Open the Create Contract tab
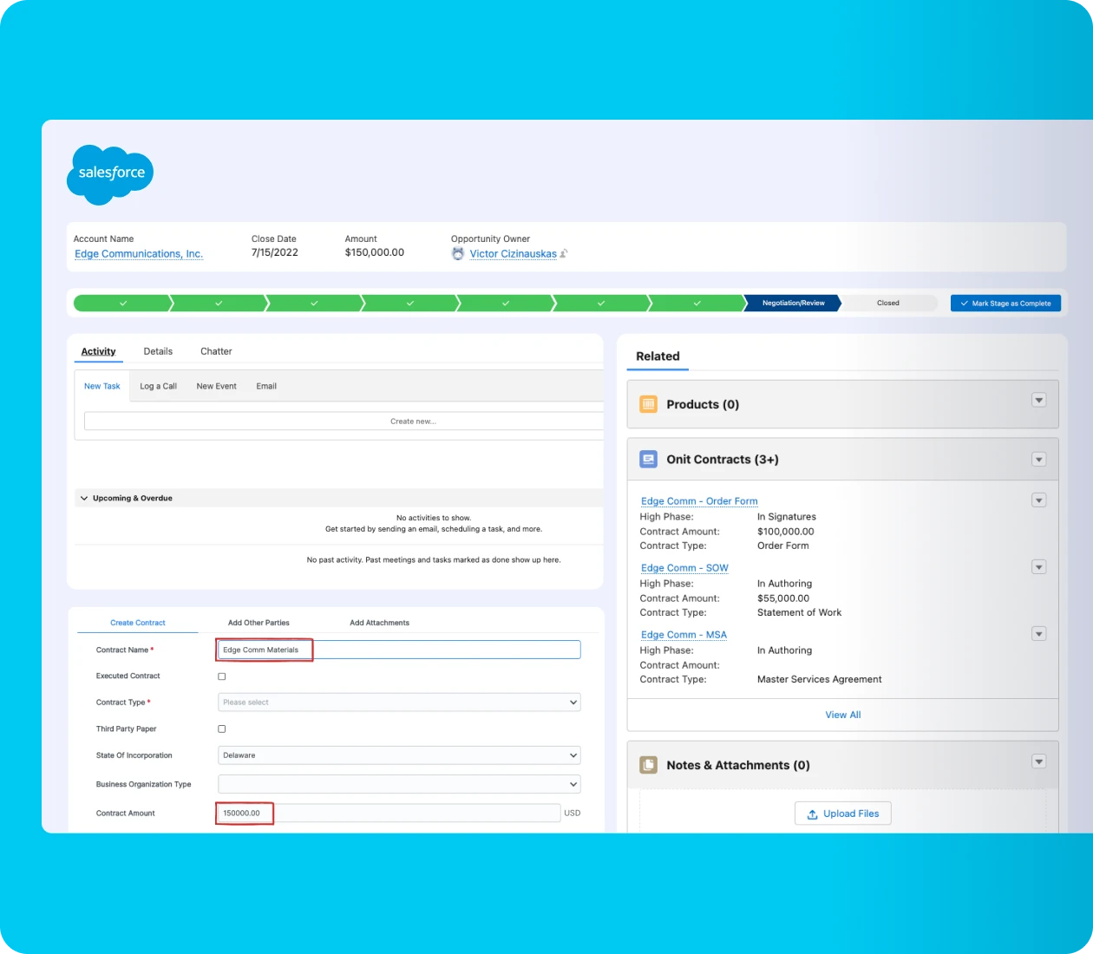 (138, 623)
